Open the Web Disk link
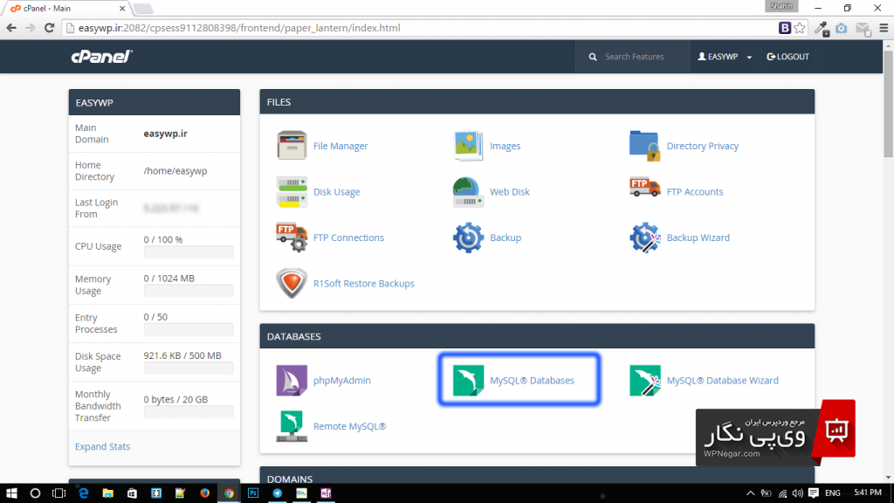 510,191
